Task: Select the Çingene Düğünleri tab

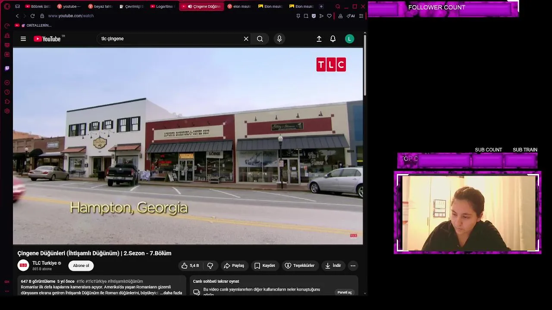Action: click(x=201, y=6)
